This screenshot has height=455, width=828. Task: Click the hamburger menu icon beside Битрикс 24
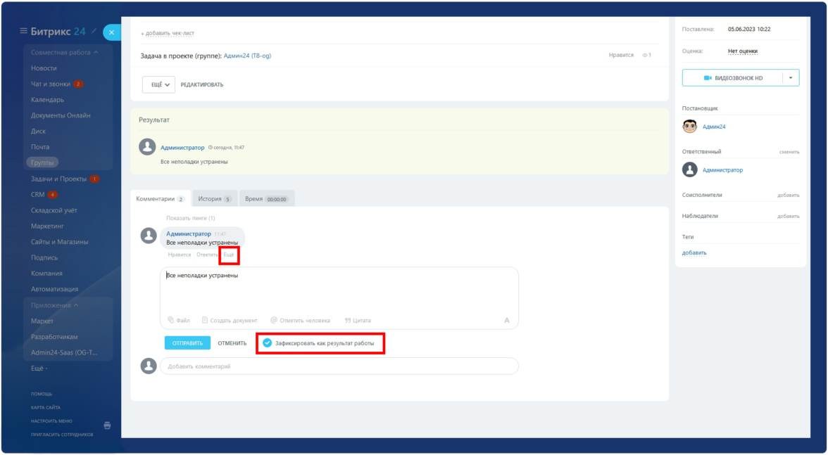click(23, 31)
